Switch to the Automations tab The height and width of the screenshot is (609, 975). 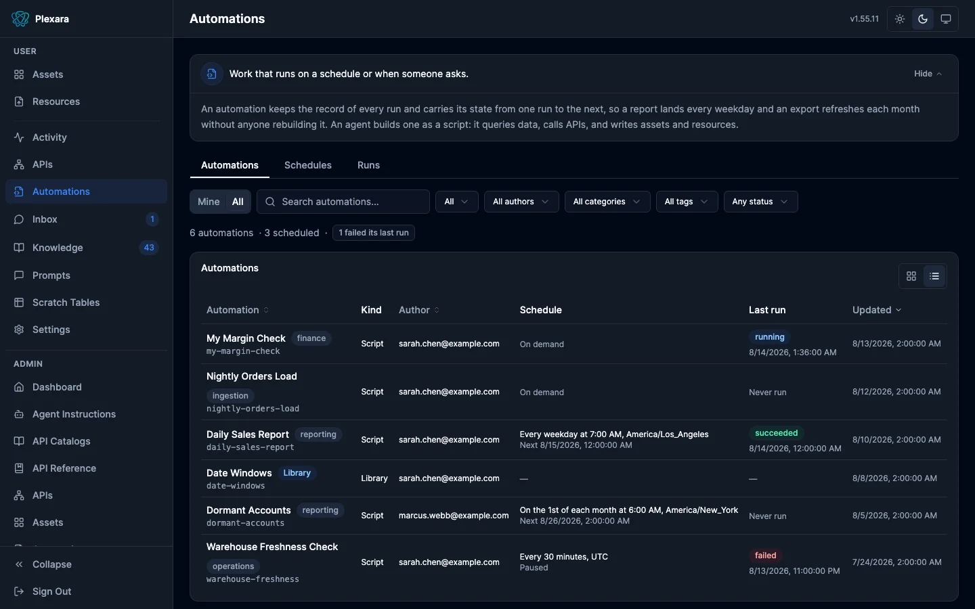[x=230, y=165]
